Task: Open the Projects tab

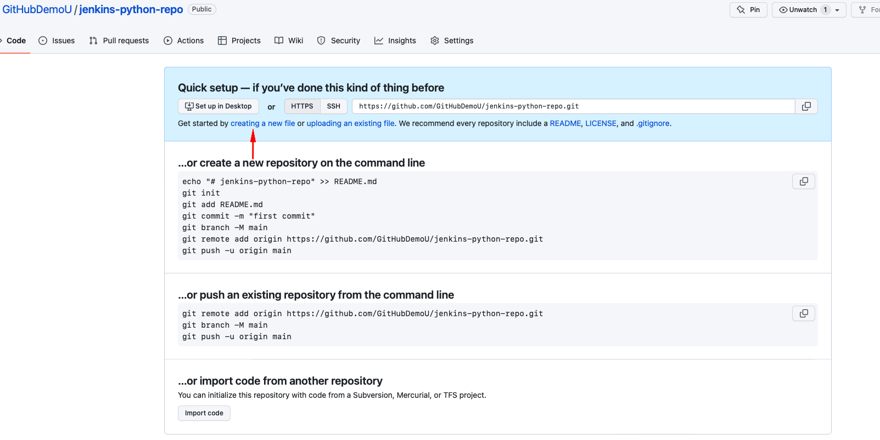Action: 239,41
